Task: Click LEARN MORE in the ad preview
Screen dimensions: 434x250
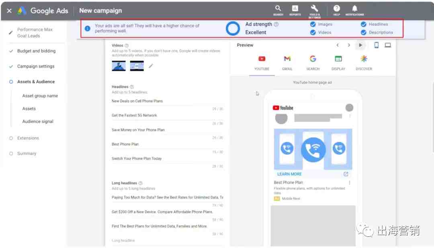Action: click(289, 174)
